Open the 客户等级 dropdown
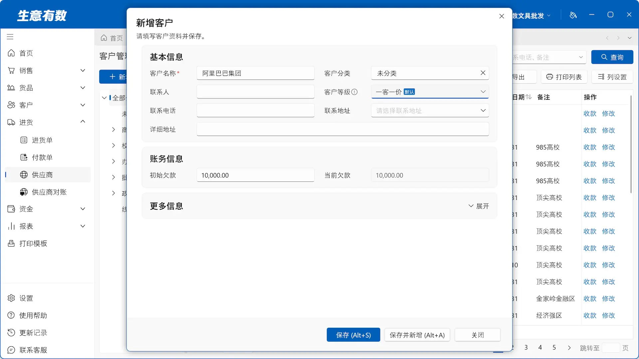 pos(430,92)
